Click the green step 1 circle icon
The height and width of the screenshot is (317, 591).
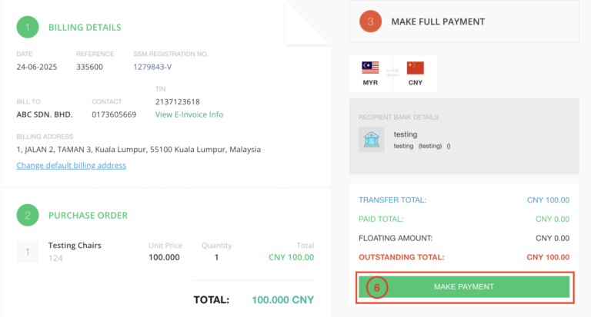click(28, 27)
